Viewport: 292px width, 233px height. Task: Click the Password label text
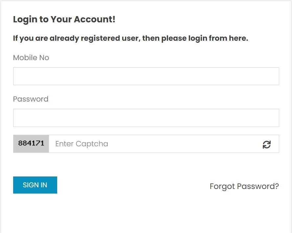tap(31, 99)
